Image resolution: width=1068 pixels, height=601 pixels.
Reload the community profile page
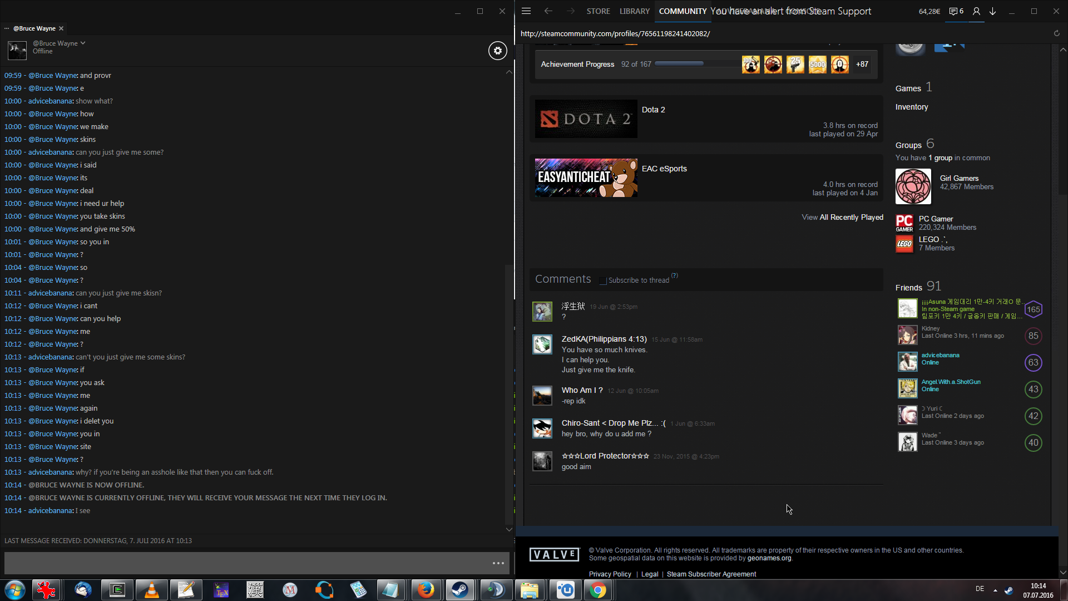tap(1056, 33)
